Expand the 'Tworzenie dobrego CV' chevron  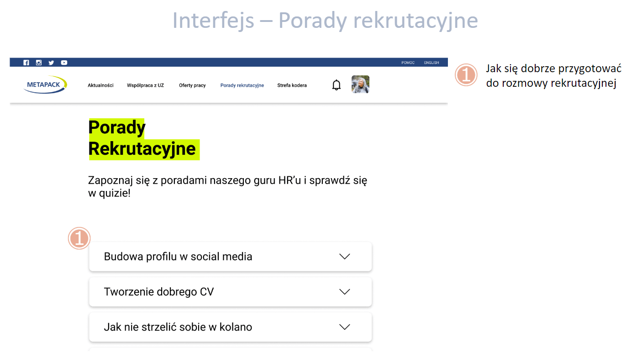[x=345, y=292]
